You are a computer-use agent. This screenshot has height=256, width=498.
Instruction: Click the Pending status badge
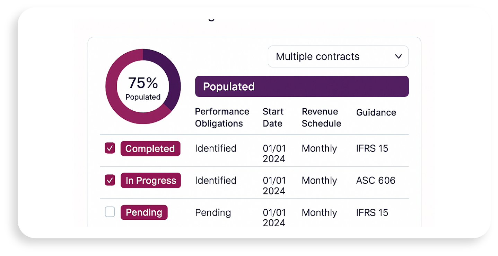click(x=144, y=212)
